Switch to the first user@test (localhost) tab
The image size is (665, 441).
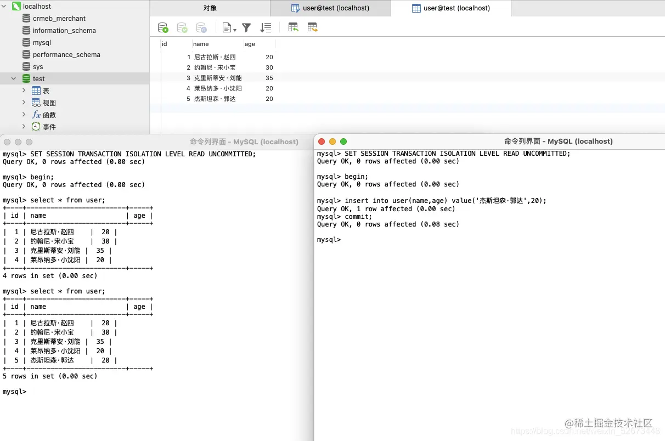331,8
